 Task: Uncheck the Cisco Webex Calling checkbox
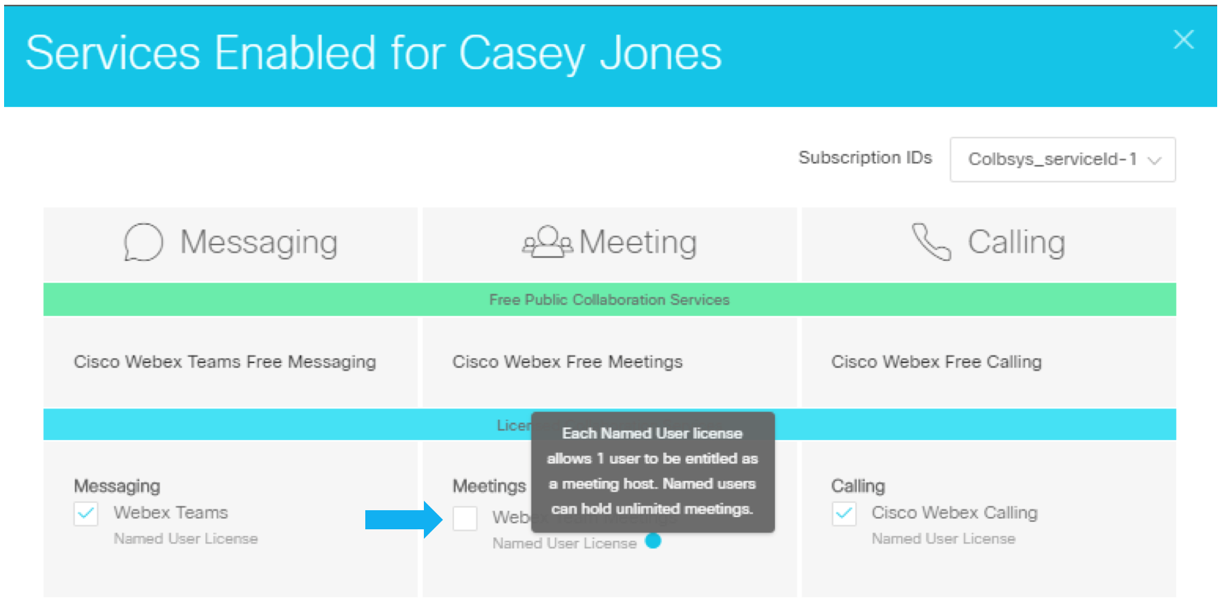click(844, 514)
